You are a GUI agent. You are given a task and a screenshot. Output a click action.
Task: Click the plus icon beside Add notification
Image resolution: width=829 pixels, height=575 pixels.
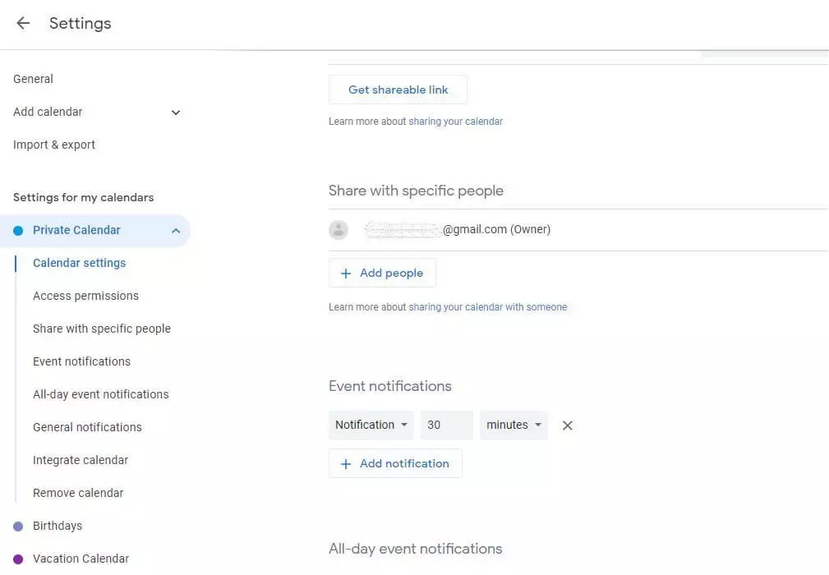click(x=346, y=464)
